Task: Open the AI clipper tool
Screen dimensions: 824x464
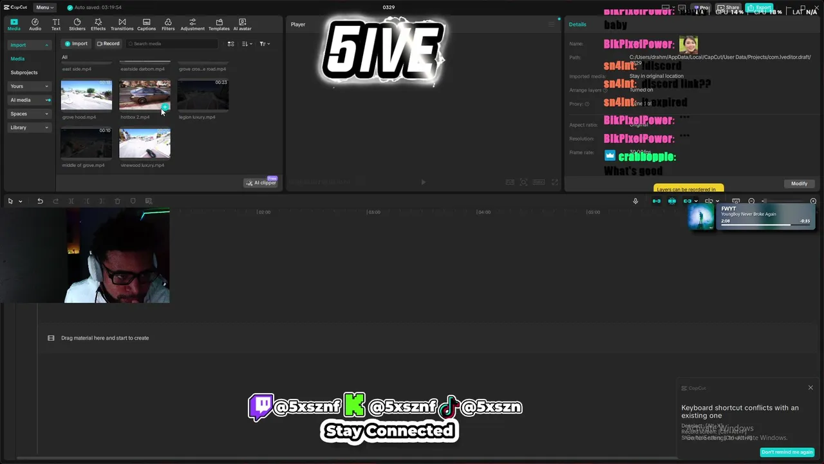Action: click(261, 182)
